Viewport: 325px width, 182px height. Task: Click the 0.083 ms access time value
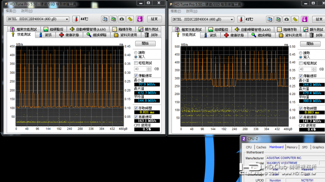click(x=312, y=112)
